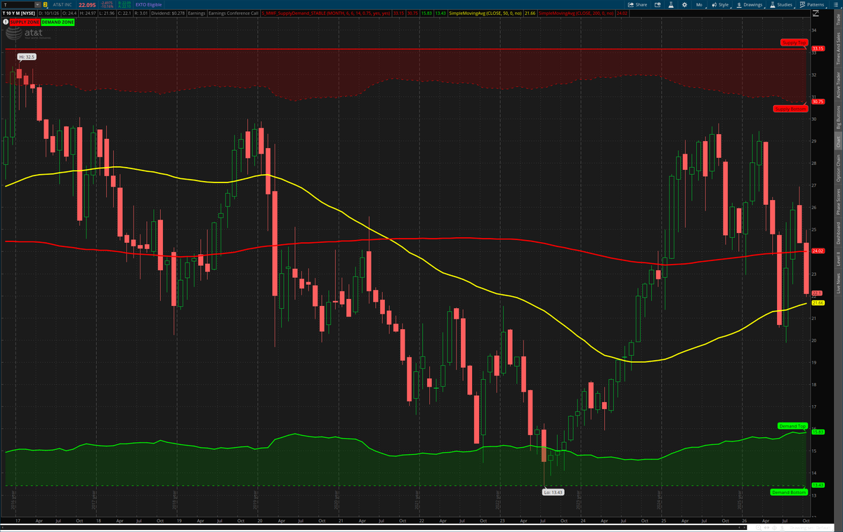Expand the ticker symbol dropdown arrow
Image resolution: width=843 pixels, height=532 pixels.
tap(37, 5)
